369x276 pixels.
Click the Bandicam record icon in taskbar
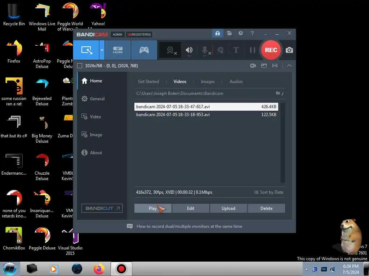tap(121, 269)
